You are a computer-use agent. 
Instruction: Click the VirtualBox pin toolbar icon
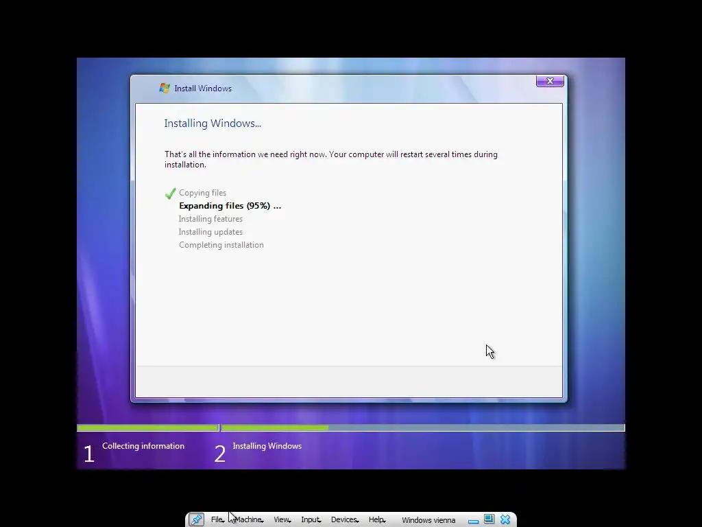(196, 519)
